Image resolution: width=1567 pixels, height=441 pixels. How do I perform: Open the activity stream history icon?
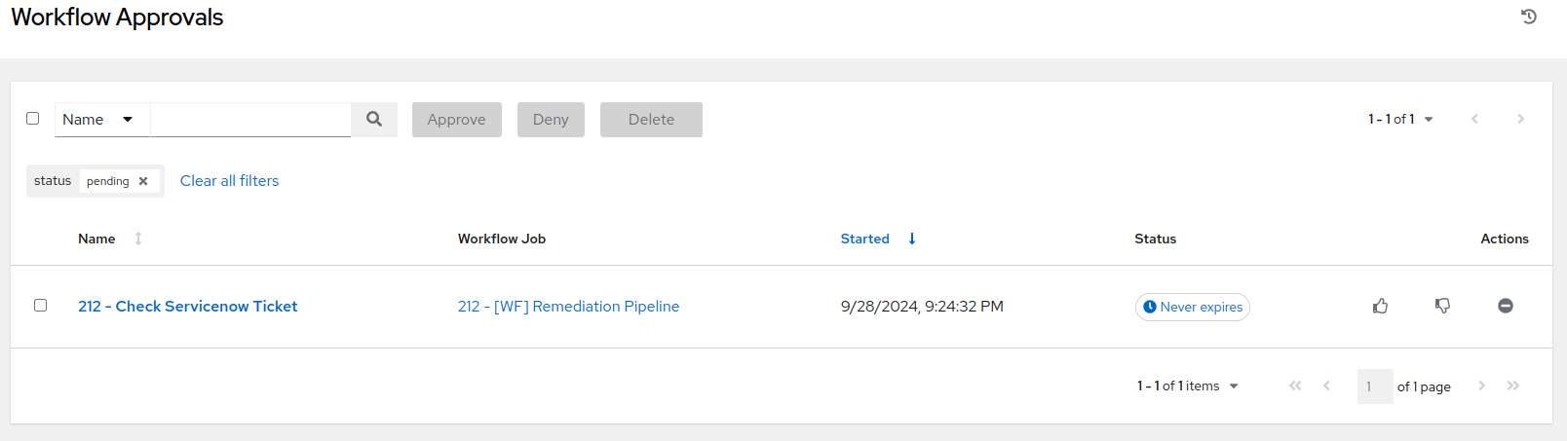(x=1528, y=17)
